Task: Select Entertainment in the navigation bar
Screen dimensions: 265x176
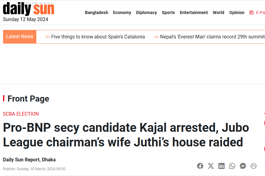Action: [x=194, y=13]
